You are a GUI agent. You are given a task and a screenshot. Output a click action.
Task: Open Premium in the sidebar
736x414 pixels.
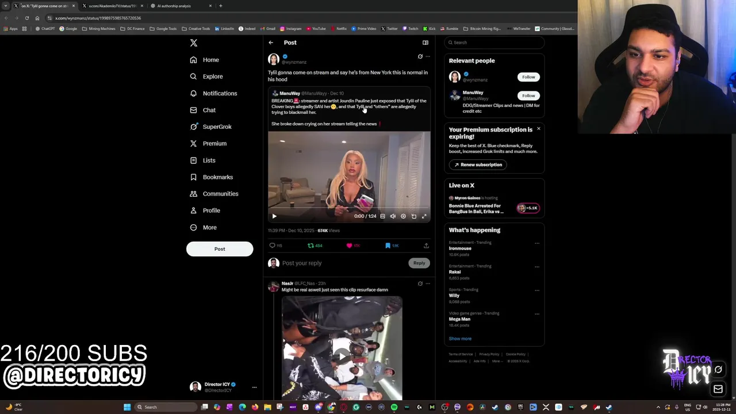(x=208, y=143)
